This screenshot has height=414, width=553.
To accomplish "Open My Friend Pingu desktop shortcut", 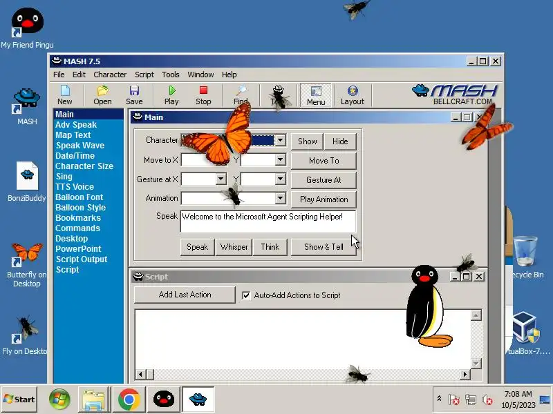I will [x=27, y=28].
